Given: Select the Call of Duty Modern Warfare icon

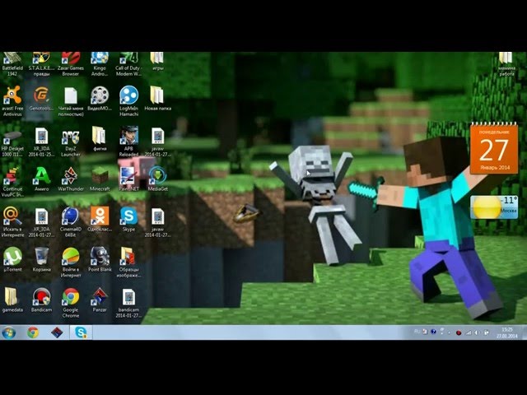Looking at the screenshot, I should (128, 64).
